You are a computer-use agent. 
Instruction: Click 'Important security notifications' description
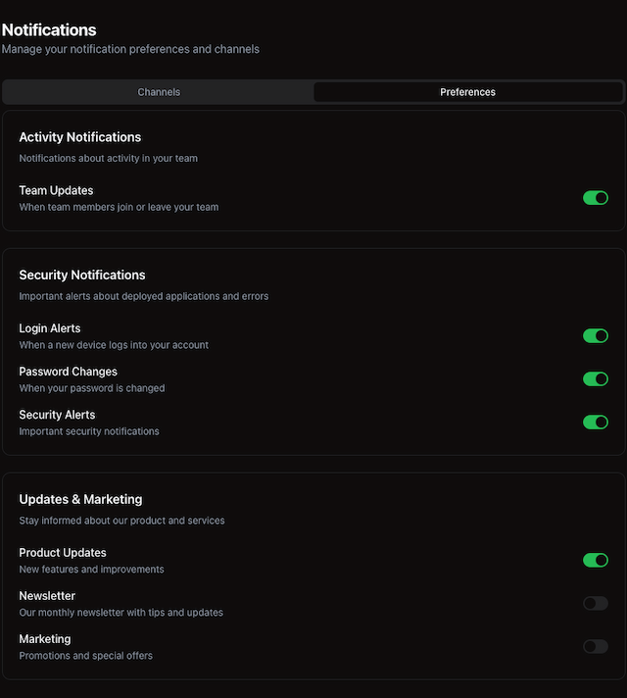point(89,431)
